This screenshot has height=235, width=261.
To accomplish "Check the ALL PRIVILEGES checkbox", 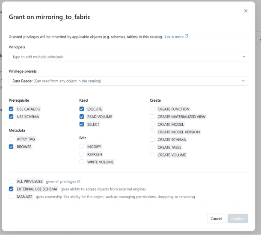I will 11,181.
